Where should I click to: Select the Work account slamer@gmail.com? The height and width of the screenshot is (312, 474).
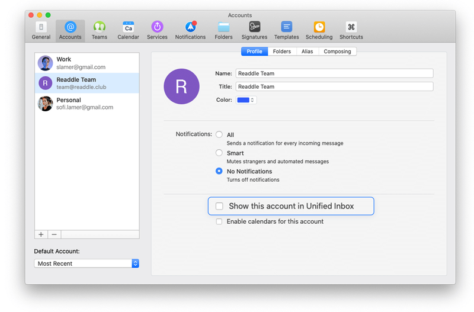87,63
